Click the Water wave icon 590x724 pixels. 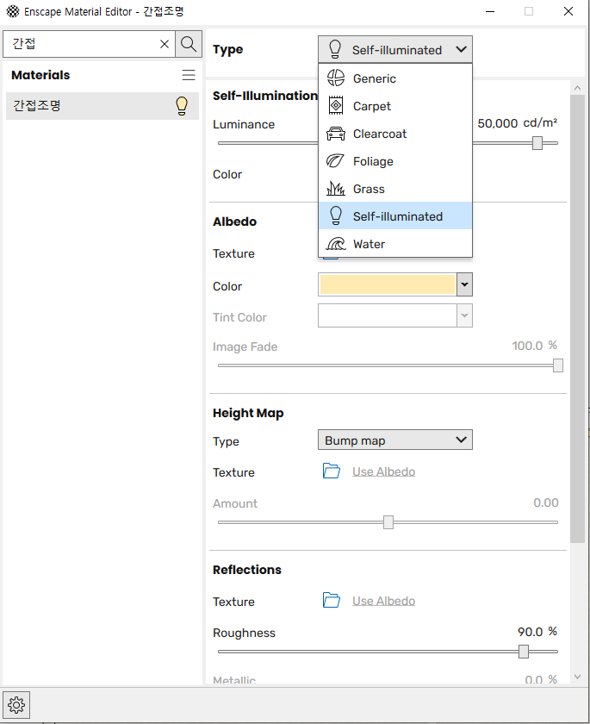coord(336,243)
